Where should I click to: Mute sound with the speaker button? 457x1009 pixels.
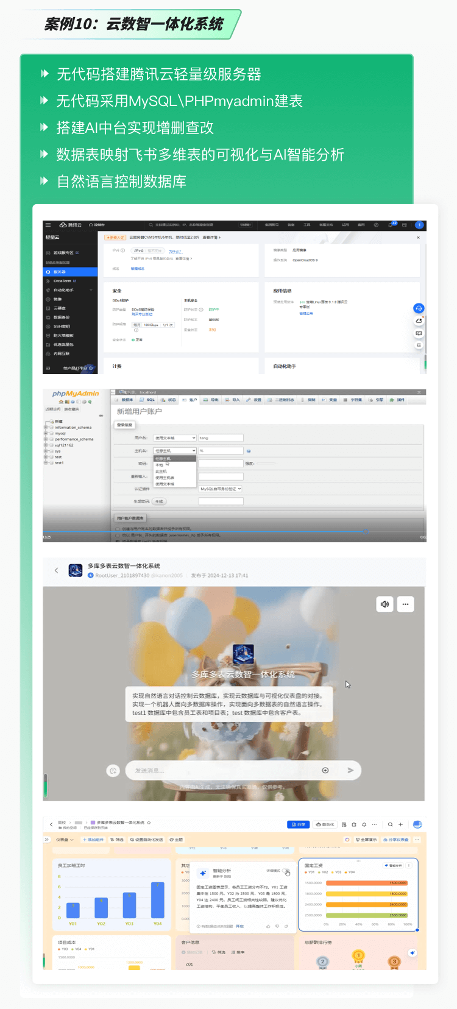pos(384,604)
